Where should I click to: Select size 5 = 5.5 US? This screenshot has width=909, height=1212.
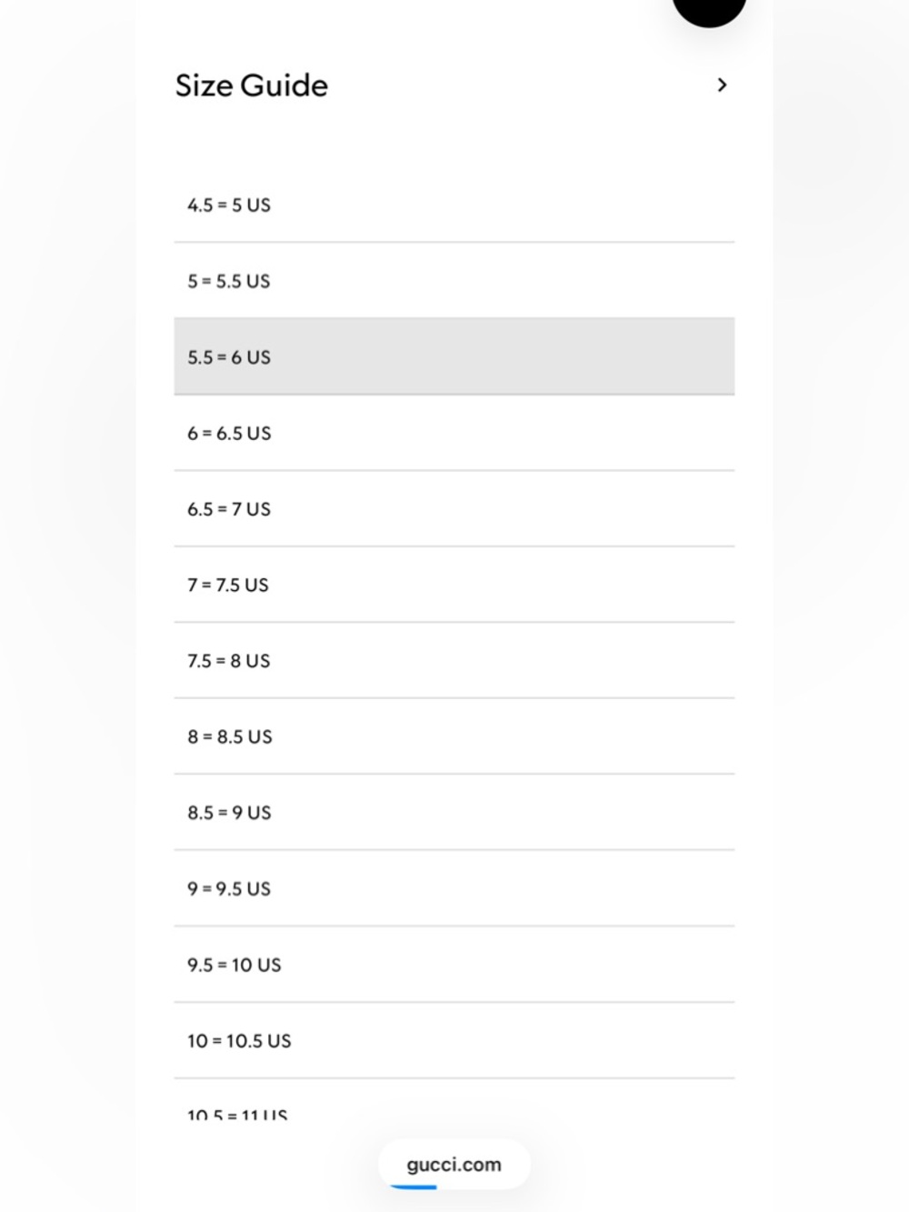click(x=454, y=281)
